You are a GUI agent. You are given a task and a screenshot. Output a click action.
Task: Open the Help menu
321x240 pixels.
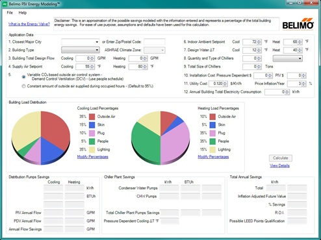23,12
